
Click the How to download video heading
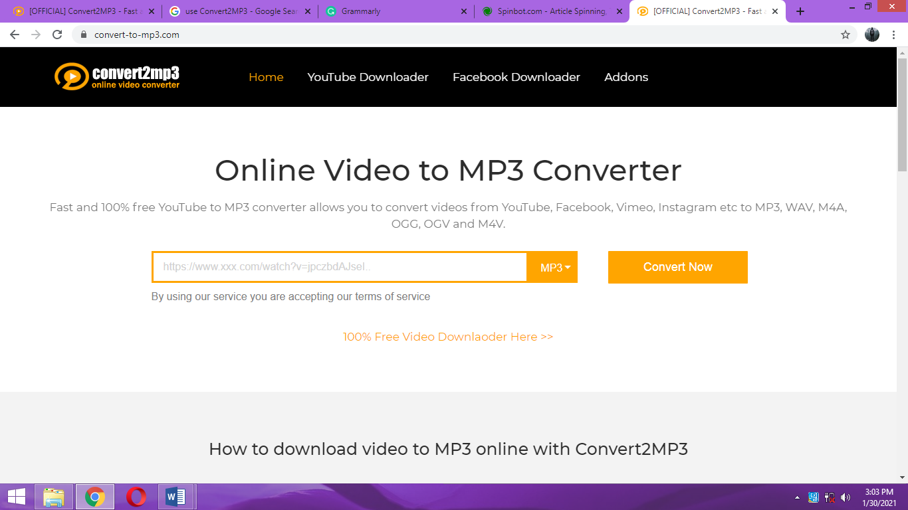coord(448,450)
